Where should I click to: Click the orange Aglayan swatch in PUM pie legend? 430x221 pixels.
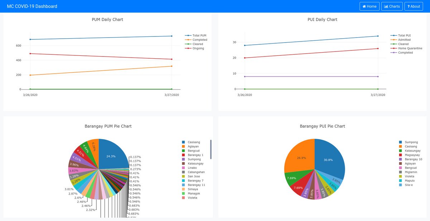[x=183, y=147]
